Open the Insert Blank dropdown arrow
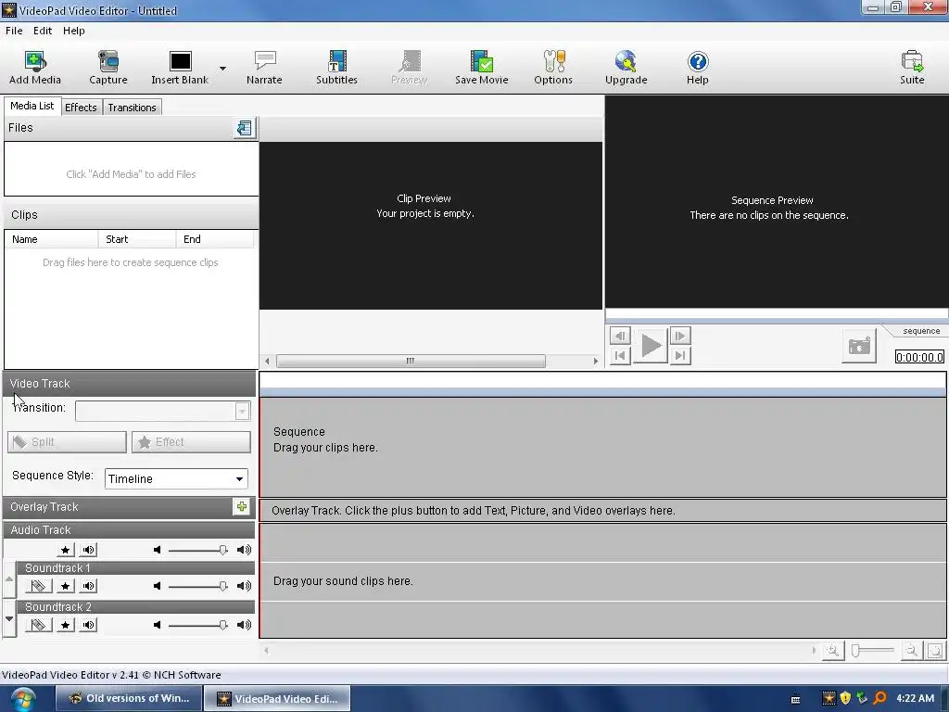This screenshot has height=712, width=949. 222,69
